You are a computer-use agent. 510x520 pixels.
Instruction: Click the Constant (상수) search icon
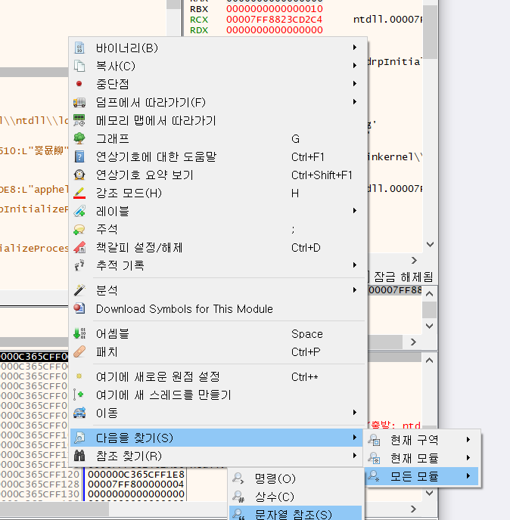pos(238,497)
